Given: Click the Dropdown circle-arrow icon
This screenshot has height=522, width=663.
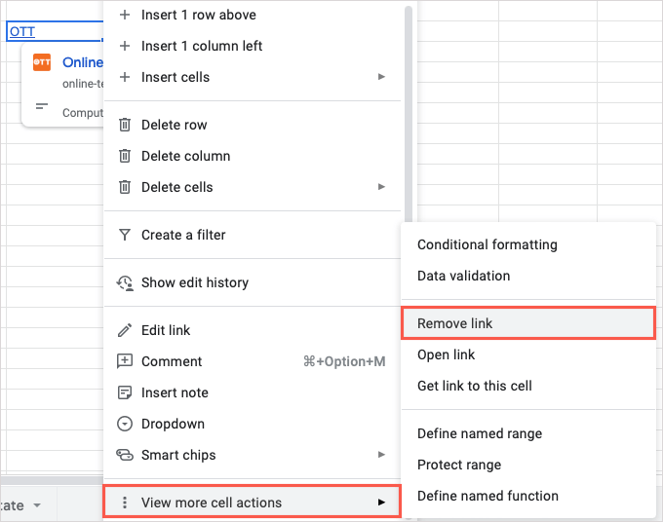Looking at the screenshot, I should point(124,424).
